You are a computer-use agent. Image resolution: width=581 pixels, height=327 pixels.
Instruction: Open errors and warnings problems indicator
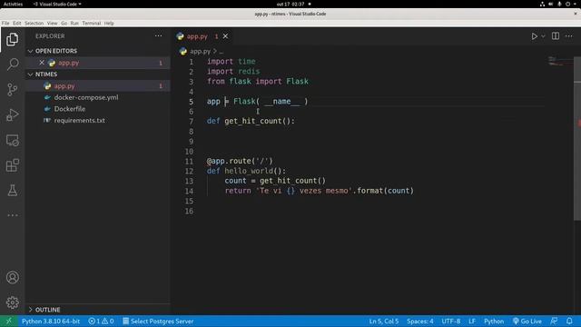click(101, 321)
